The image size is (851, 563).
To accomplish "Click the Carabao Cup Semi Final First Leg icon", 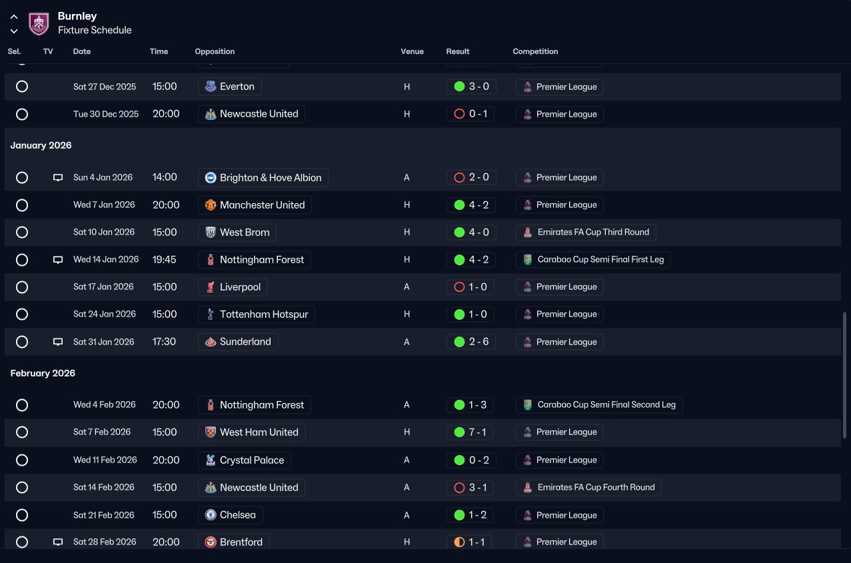I will 528,260.
